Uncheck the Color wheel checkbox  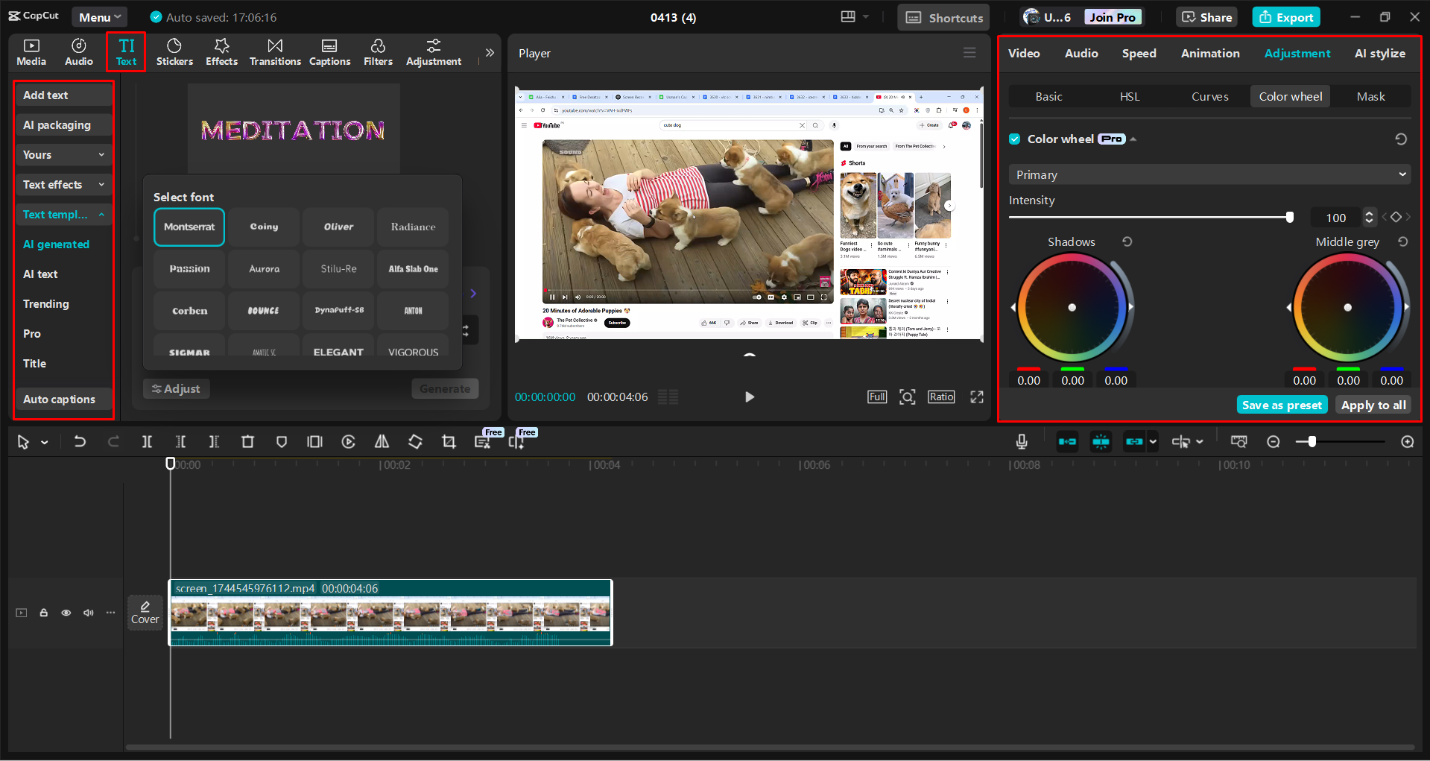click(x=1015, y=139)
